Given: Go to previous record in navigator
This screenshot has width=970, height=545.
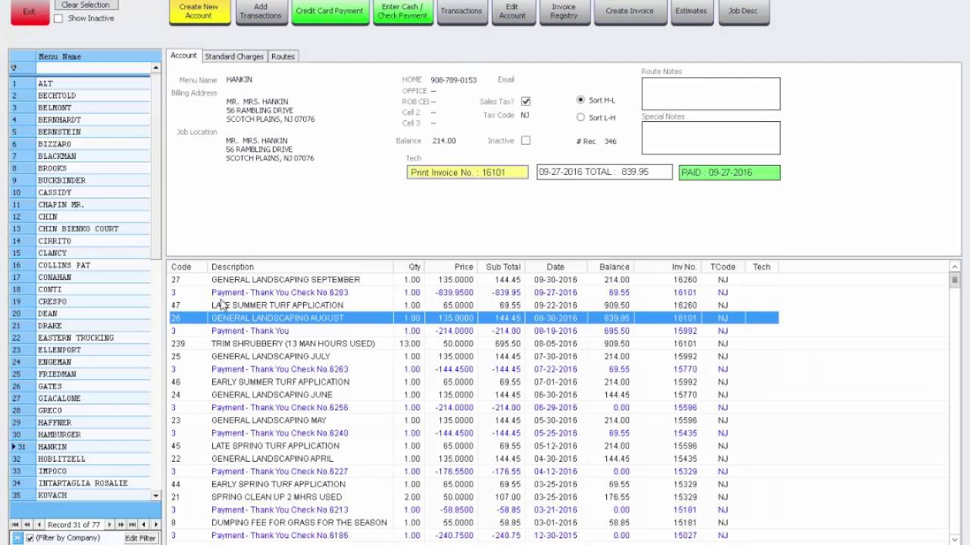Looking at the screenshot, I should 39,525.
